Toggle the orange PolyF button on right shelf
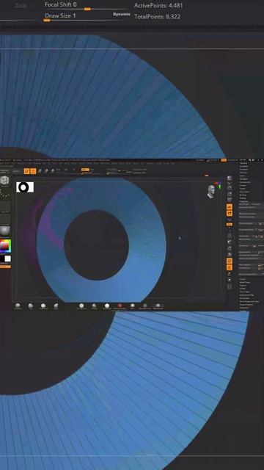This screenshot has width=264, height=470. click(x=230, y=261)
